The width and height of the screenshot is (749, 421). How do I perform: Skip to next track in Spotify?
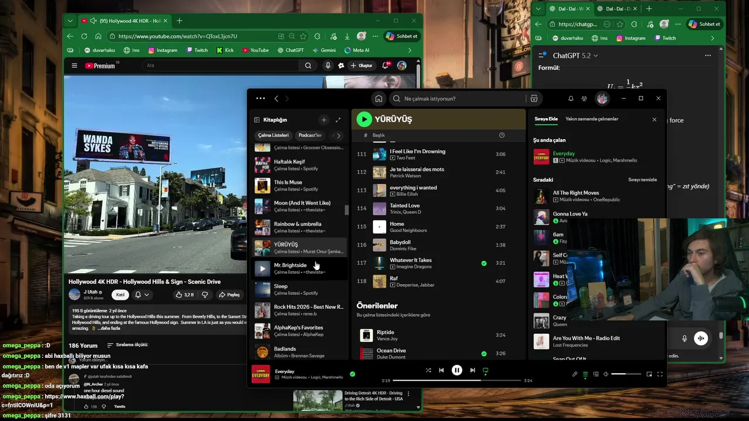[x=472, y=370]
